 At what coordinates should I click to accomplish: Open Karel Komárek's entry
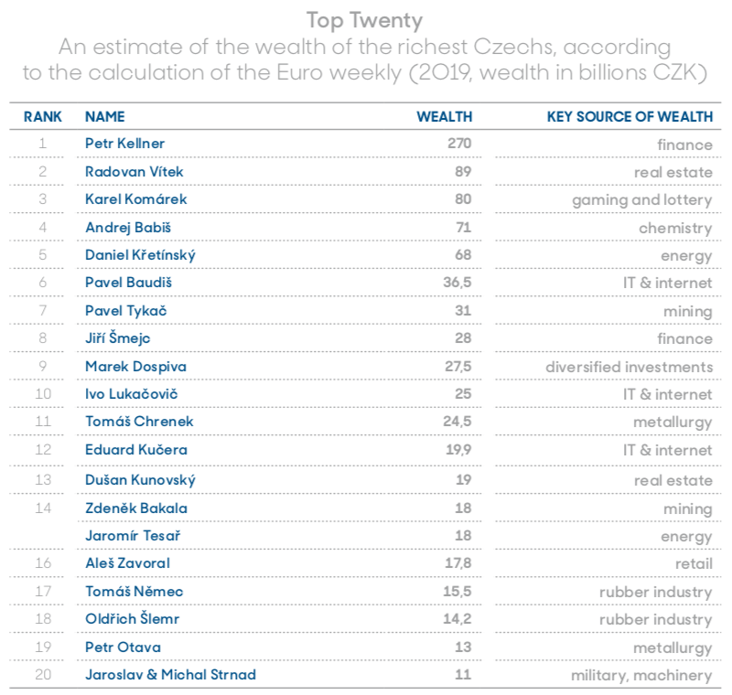(x=135, y=199)
